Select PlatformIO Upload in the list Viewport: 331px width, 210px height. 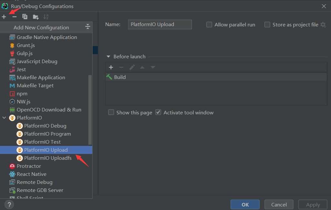(x=46, y=150)
